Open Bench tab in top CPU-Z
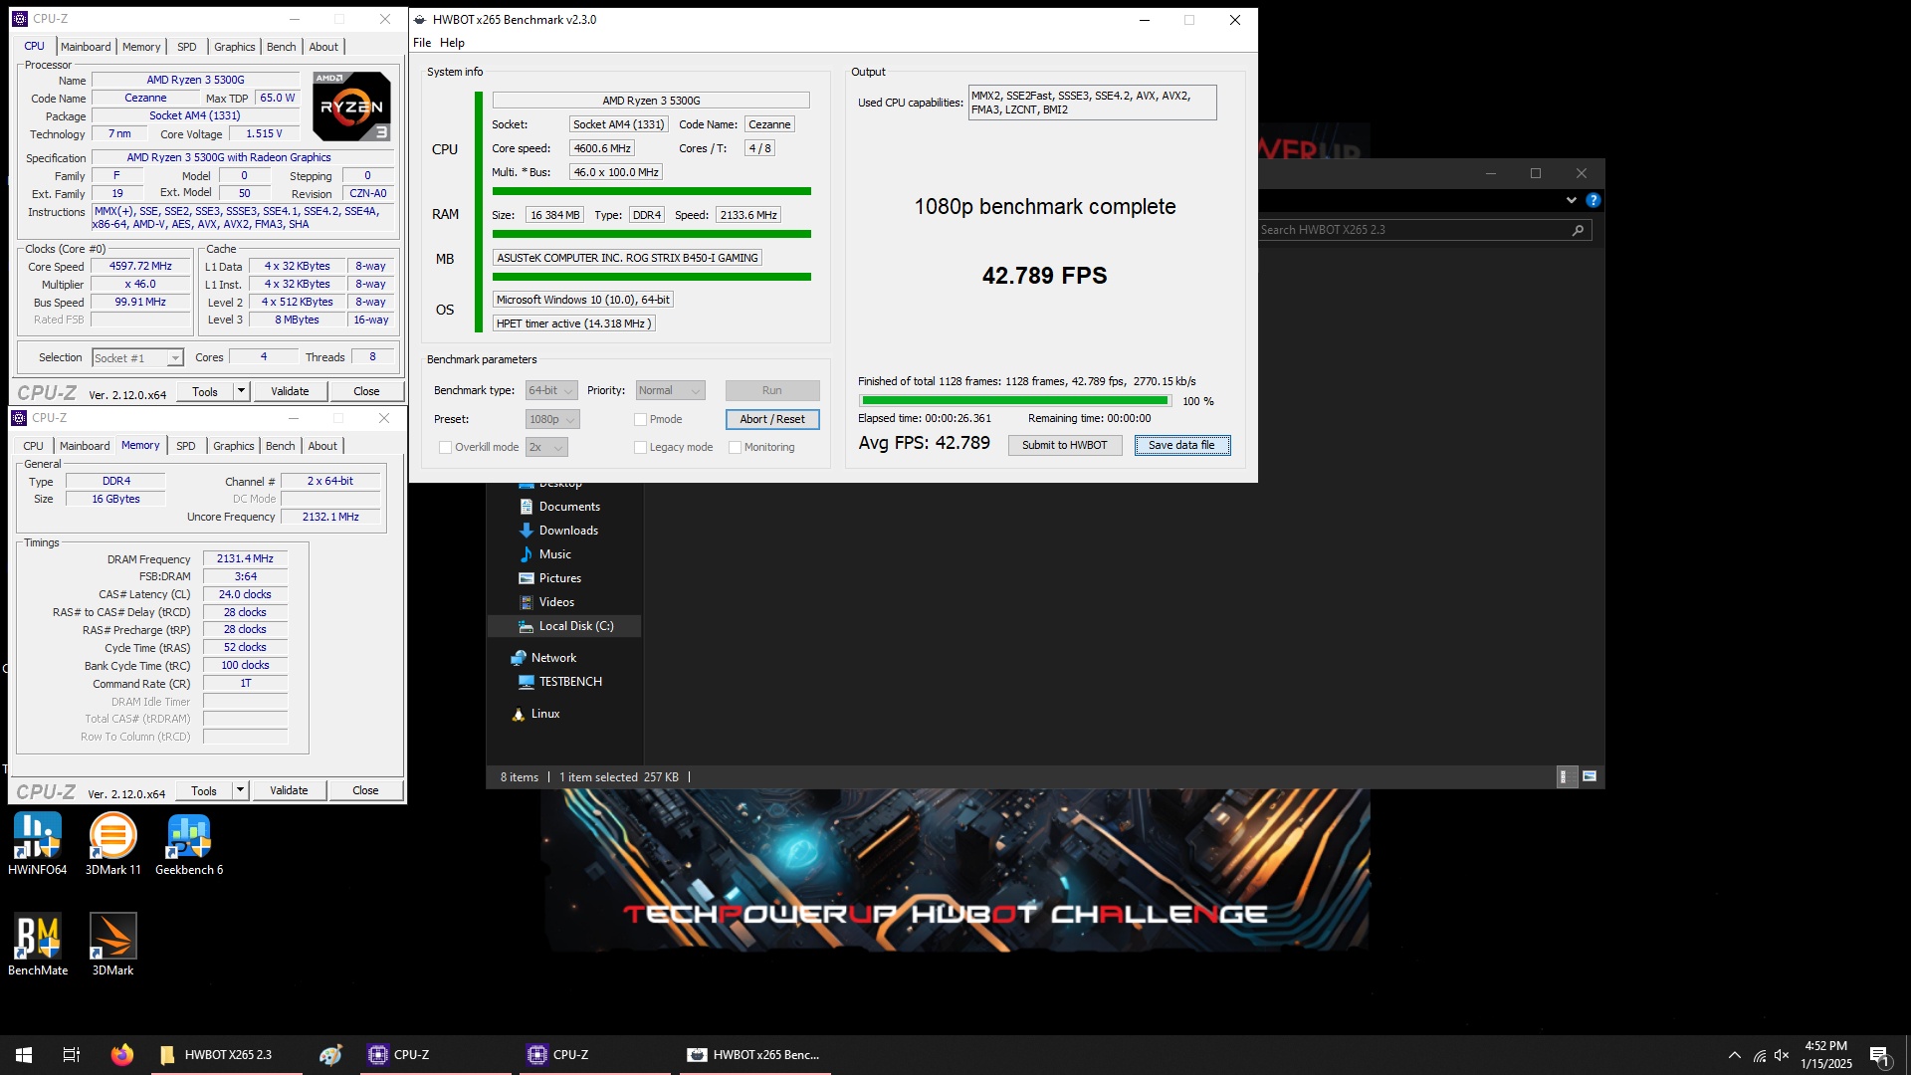 [282, 47]
